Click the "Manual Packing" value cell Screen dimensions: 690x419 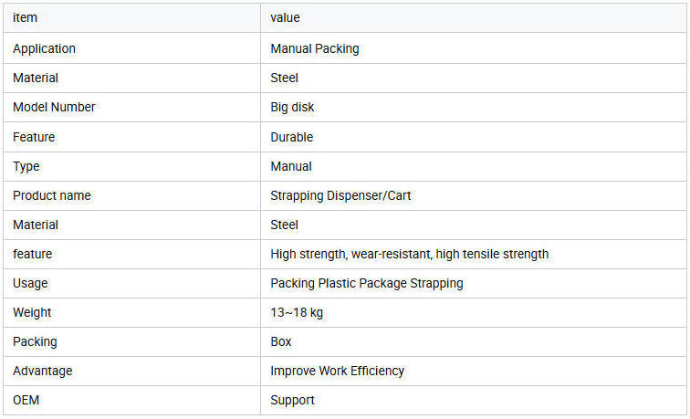(x=315, y=48)
